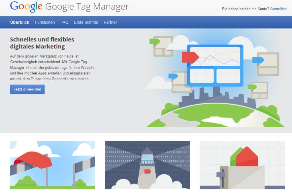Image resolution: width=292 pixels, height=194 pixels.
Task: Click the green tag on the top-left card
Action: point(155,42)
